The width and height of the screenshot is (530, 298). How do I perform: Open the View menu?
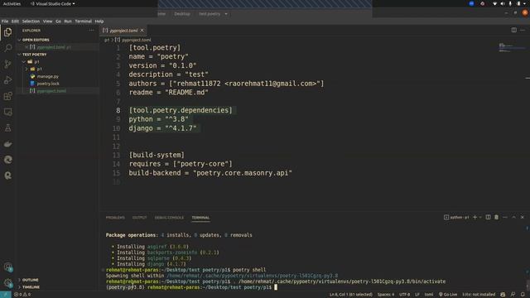click(x=47, y=22)
